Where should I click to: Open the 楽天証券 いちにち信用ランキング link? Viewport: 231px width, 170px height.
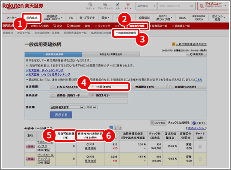tap(49, 75)
